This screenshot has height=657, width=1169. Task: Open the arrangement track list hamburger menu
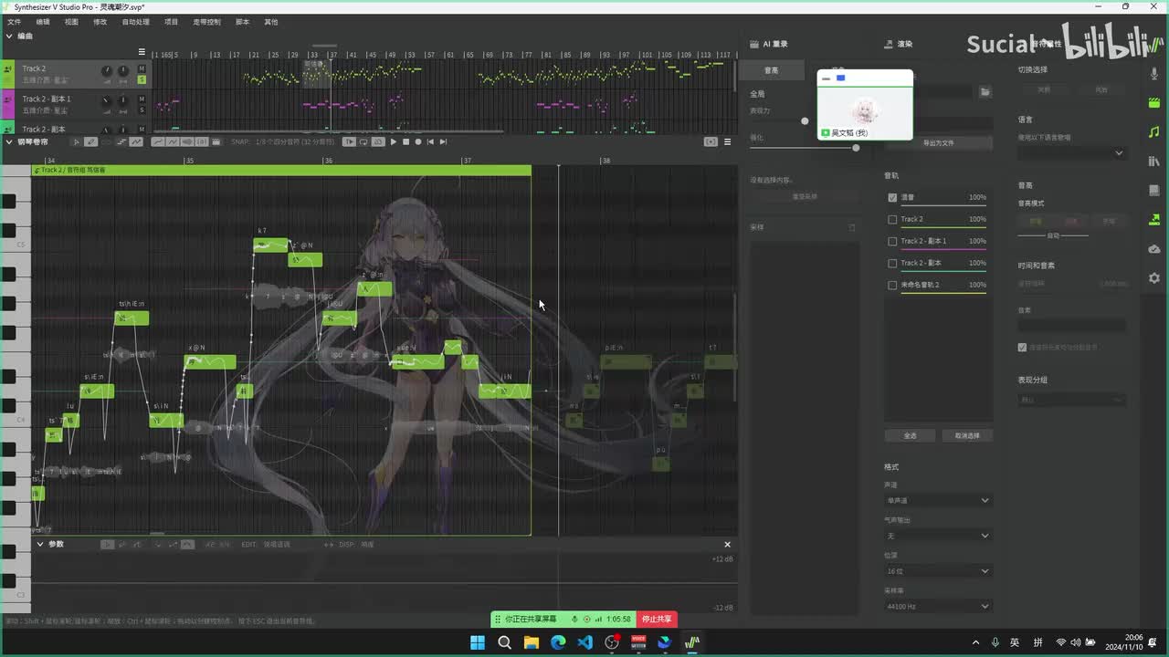pyautogui.click(x=142, y=52)
